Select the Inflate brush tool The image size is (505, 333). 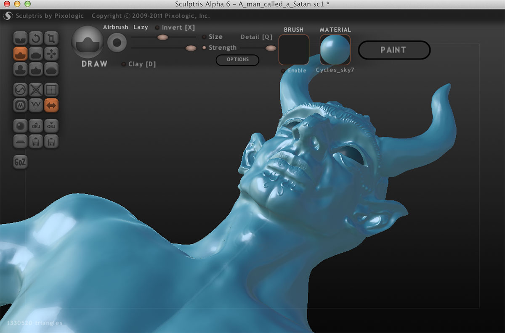point(20,69)
